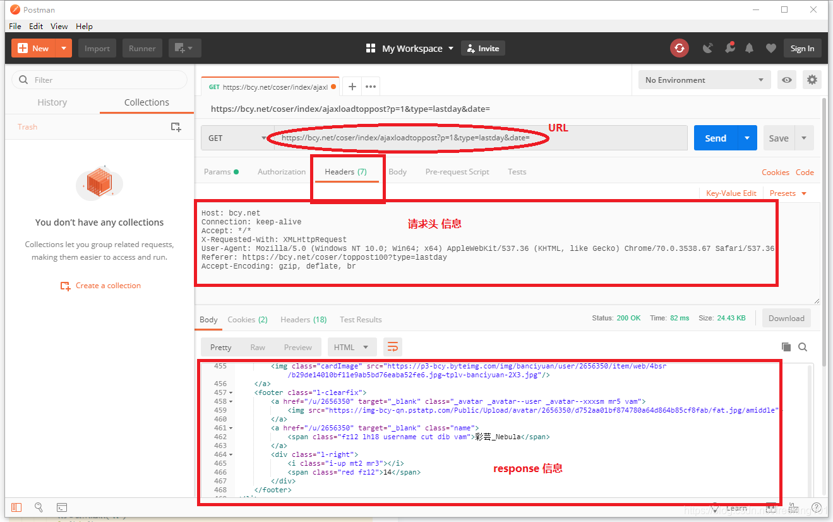Switch response view to Raw
833x522 pixels.
[258, 347]
